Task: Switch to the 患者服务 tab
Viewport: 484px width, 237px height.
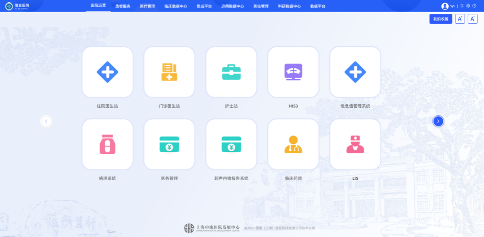Action: click(123, 6)
